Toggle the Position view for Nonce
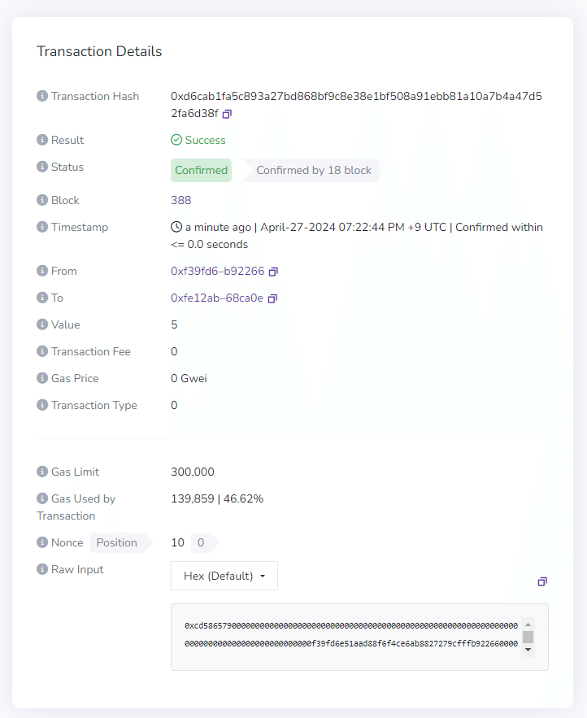Image resolution: width=587 pixels, height=718 pixels. click(116, 542)
